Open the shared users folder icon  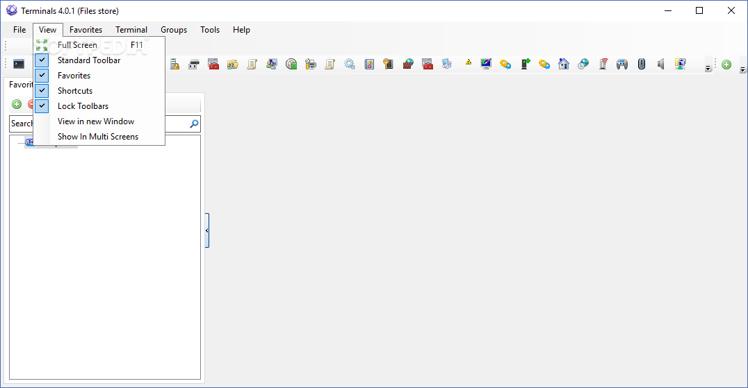point(233,64)
